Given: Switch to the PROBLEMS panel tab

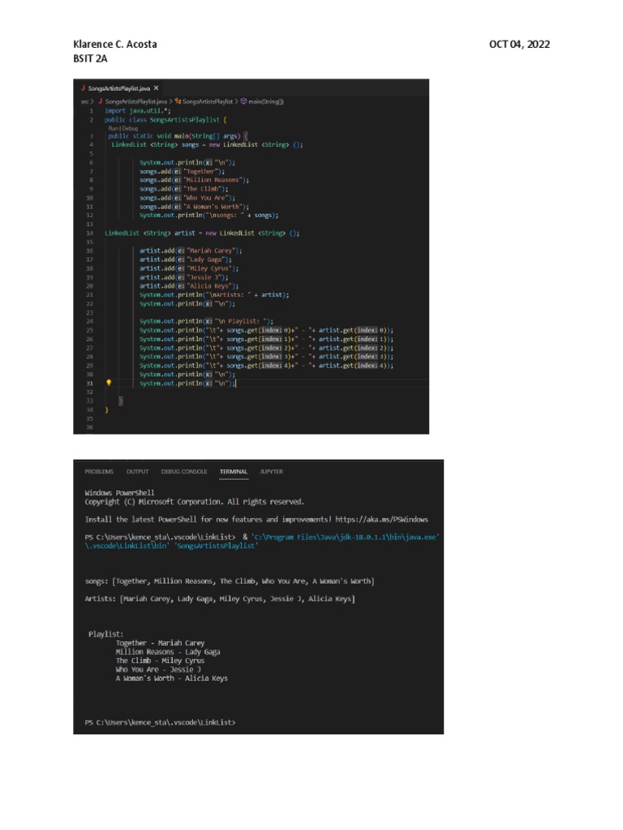Looking at the screenshot, I should point(99,472).
